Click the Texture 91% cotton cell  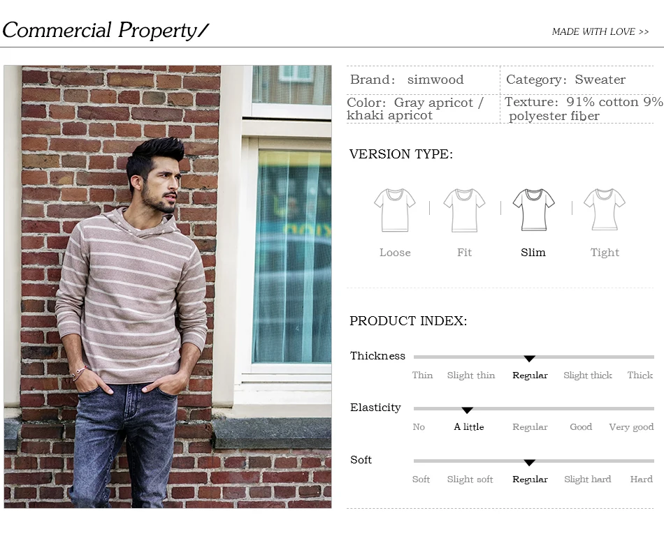point(579,109)
